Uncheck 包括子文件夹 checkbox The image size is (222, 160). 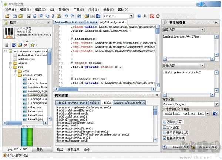[164, 138]
